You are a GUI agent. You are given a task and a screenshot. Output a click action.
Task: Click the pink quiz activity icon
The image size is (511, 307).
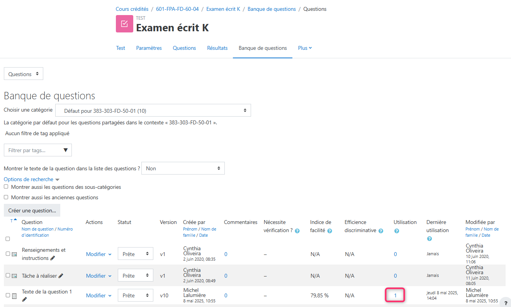(124, 24)
